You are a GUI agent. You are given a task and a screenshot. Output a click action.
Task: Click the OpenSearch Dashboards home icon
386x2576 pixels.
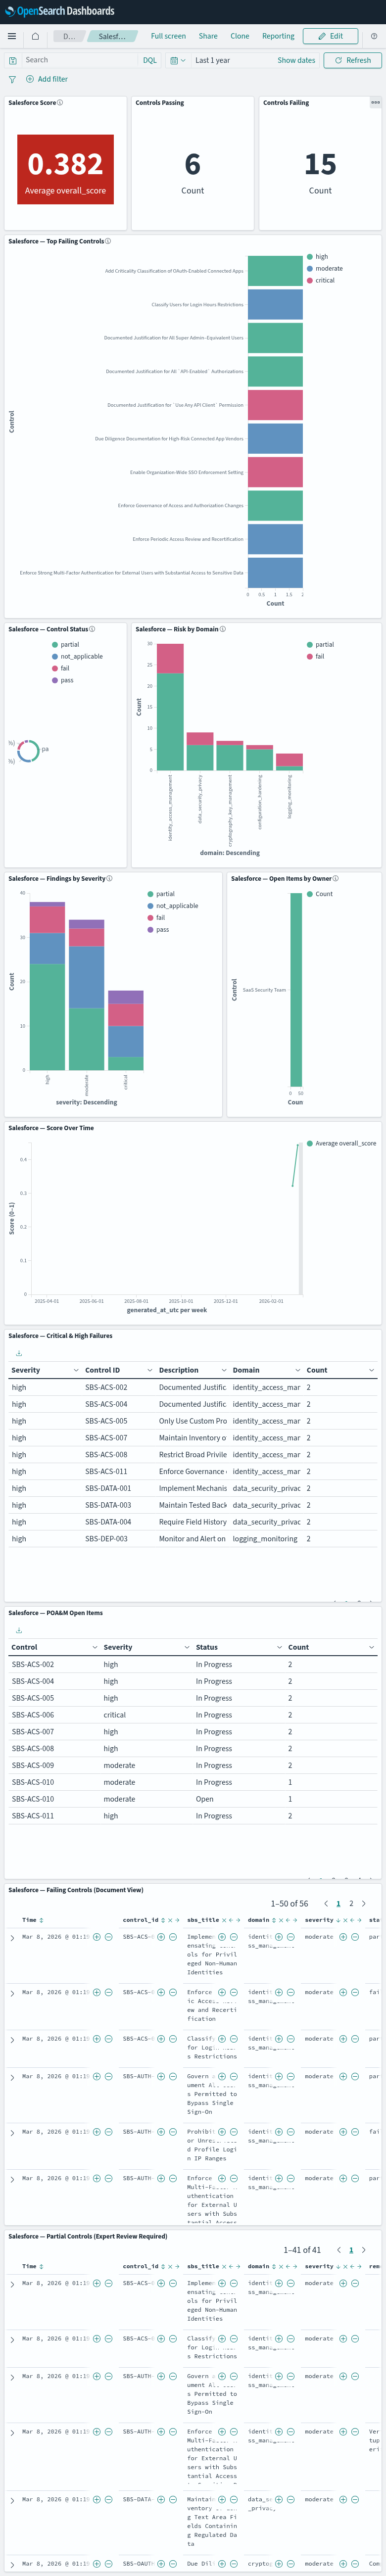tap(35, 35)
